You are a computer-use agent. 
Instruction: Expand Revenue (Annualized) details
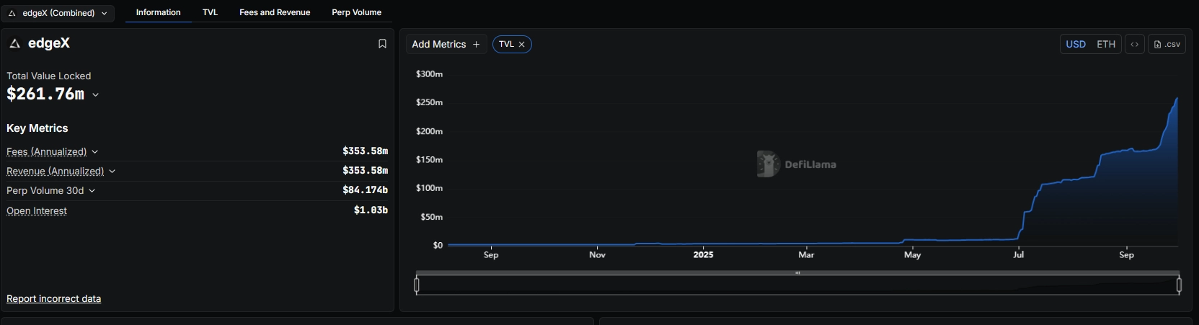pyautogui.click(x=112, y=172)
